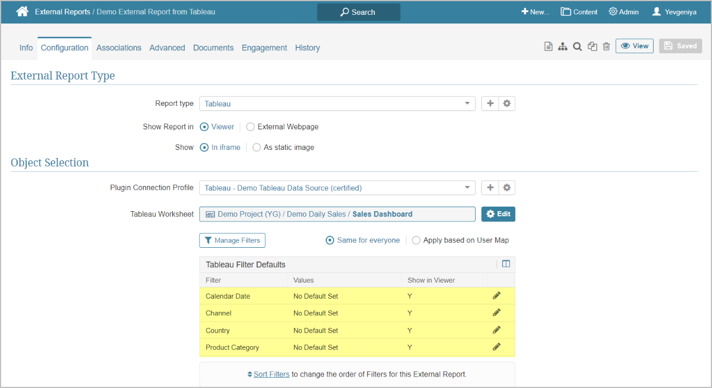712x388 pixels.
Task: Click the Home icon in the header
Action: (22, 11)
